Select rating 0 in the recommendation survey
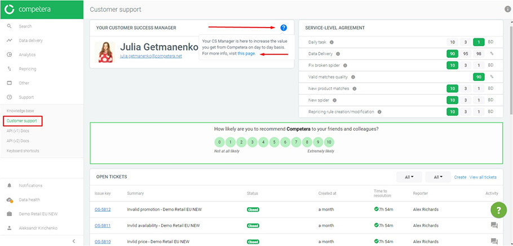The height and width of the screenshot is (246, 513). [219, 142]
